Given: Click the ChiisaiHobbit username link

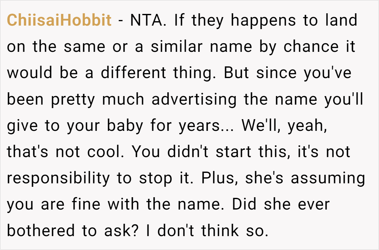Looking at the screenshot, I should point(59,21).
